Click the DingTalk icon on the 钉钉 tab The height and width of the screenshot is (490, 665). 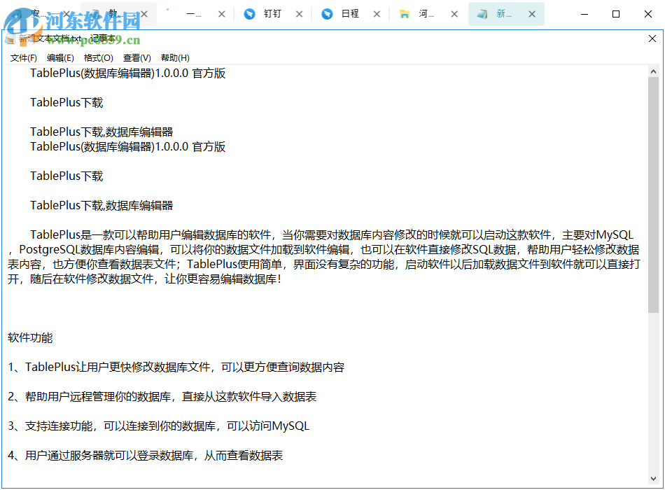point(251,13)
